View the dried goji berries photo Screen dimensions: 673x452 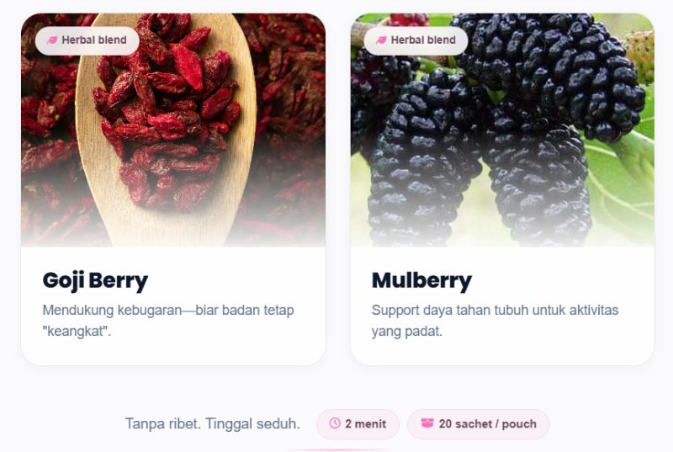(x=173, y=130)
